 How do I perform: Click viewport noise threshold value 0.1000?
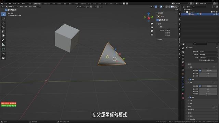[209, 71]
